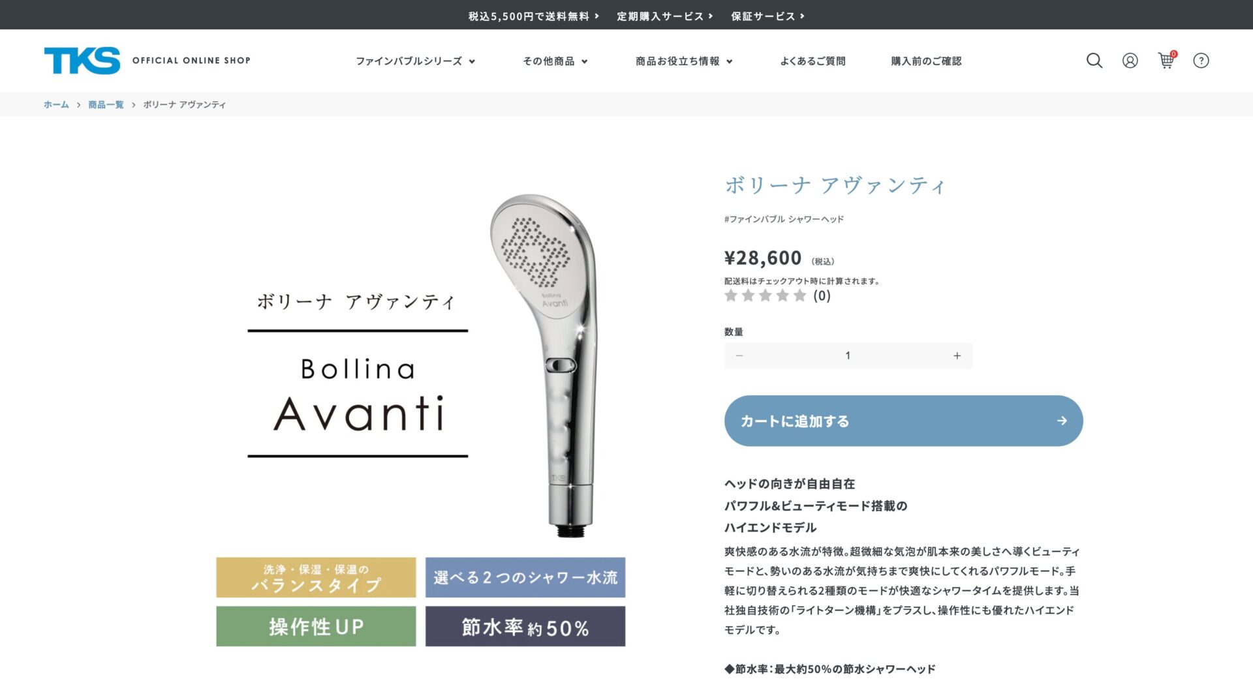Open the shopping cart icon
Image resolution: width=1253 pixels, height=679 pixels.
coord(1167,60)
